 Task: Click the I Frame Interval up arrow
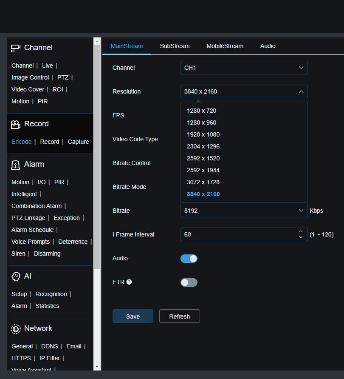click(301, 232)
